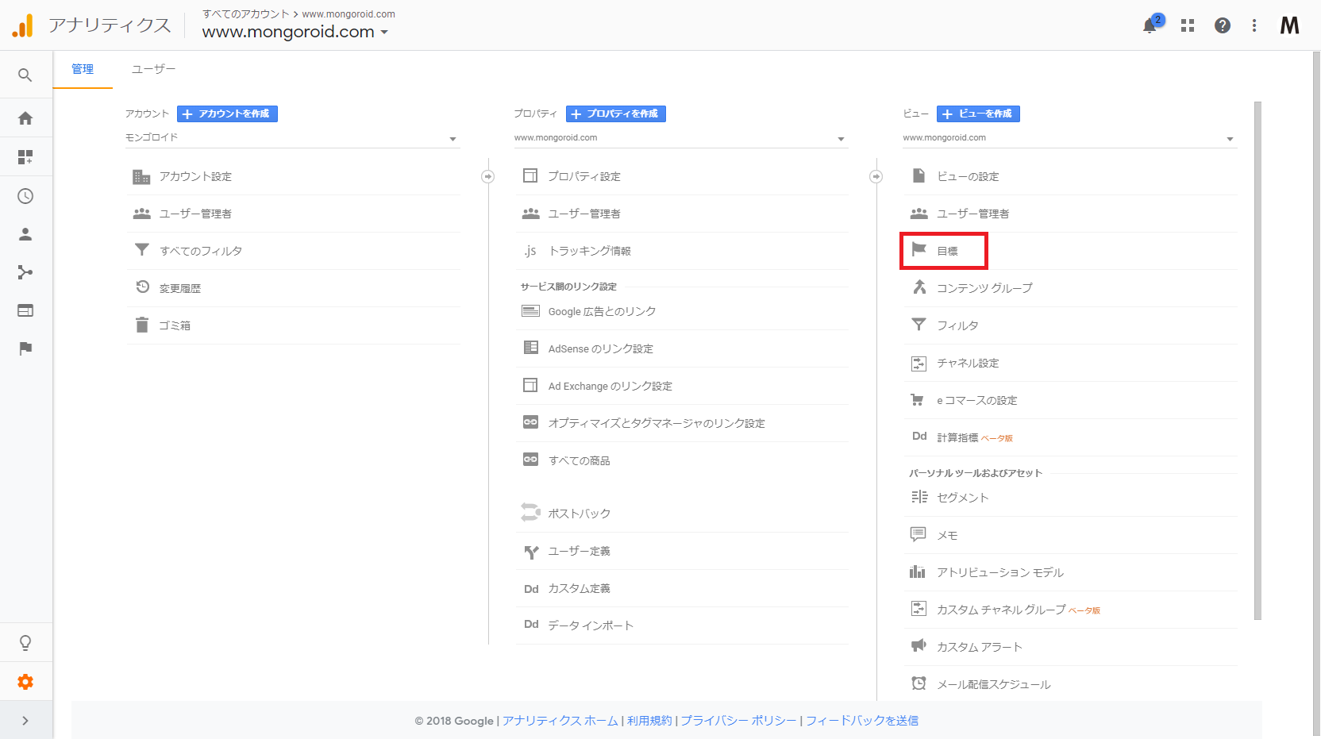Open the admin gear icon
The height and width of the screenshot is (739, 1321).
coord(25,682)
